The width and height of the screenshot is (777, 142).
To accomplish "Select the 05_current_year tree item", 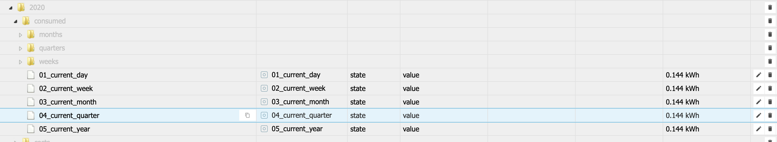I will point(64,129).
